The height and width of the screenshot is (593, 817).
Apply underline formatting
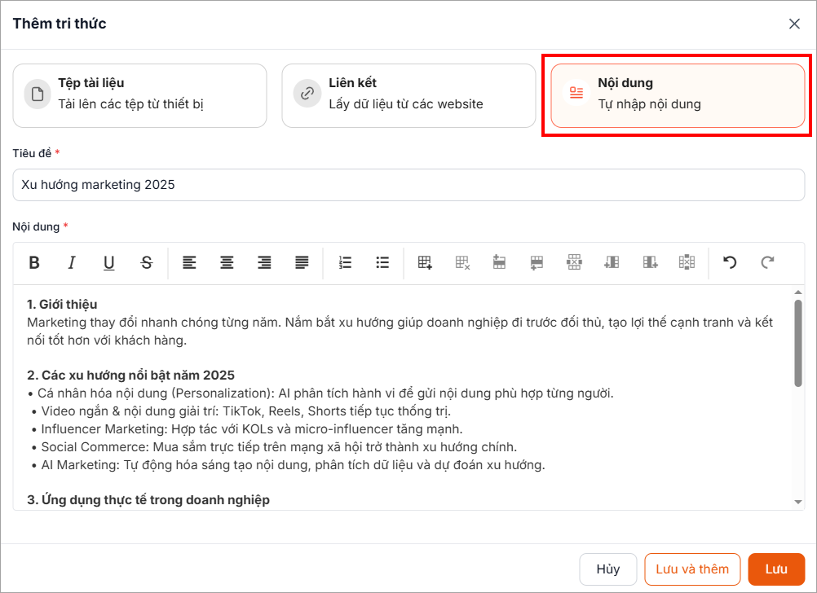[x=108, y=262]
